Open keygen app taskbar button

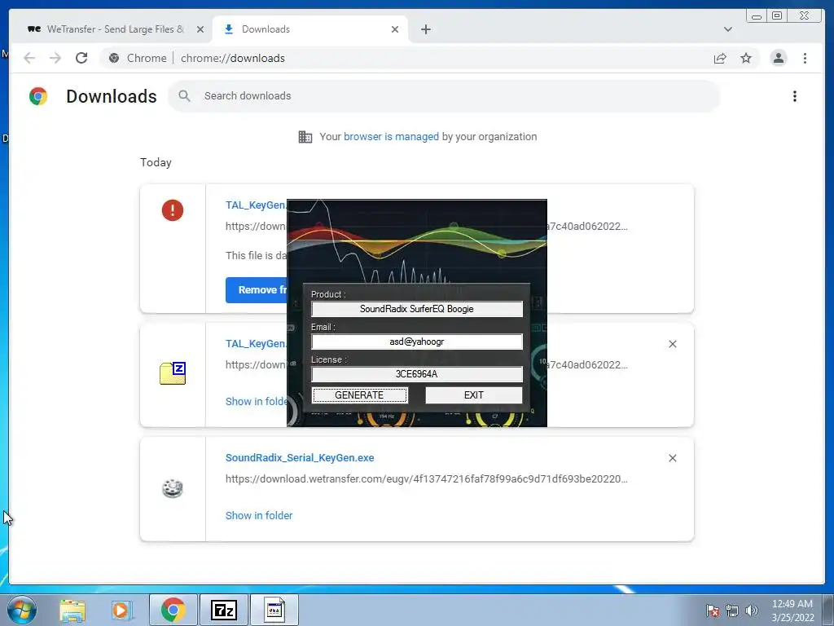(274, 610)
